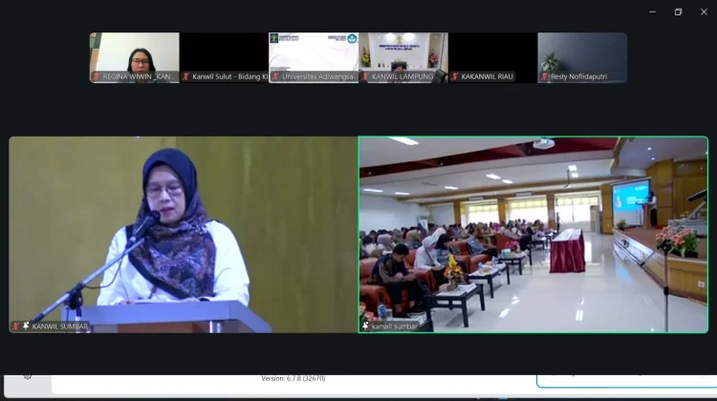Click the green-bordered audience hall video tile
This screenshot has width=717, height=401.
[x=533, y=235]
